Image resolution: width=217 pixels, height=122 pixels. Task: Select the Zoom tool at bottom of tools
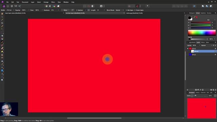tap(2, 80)
